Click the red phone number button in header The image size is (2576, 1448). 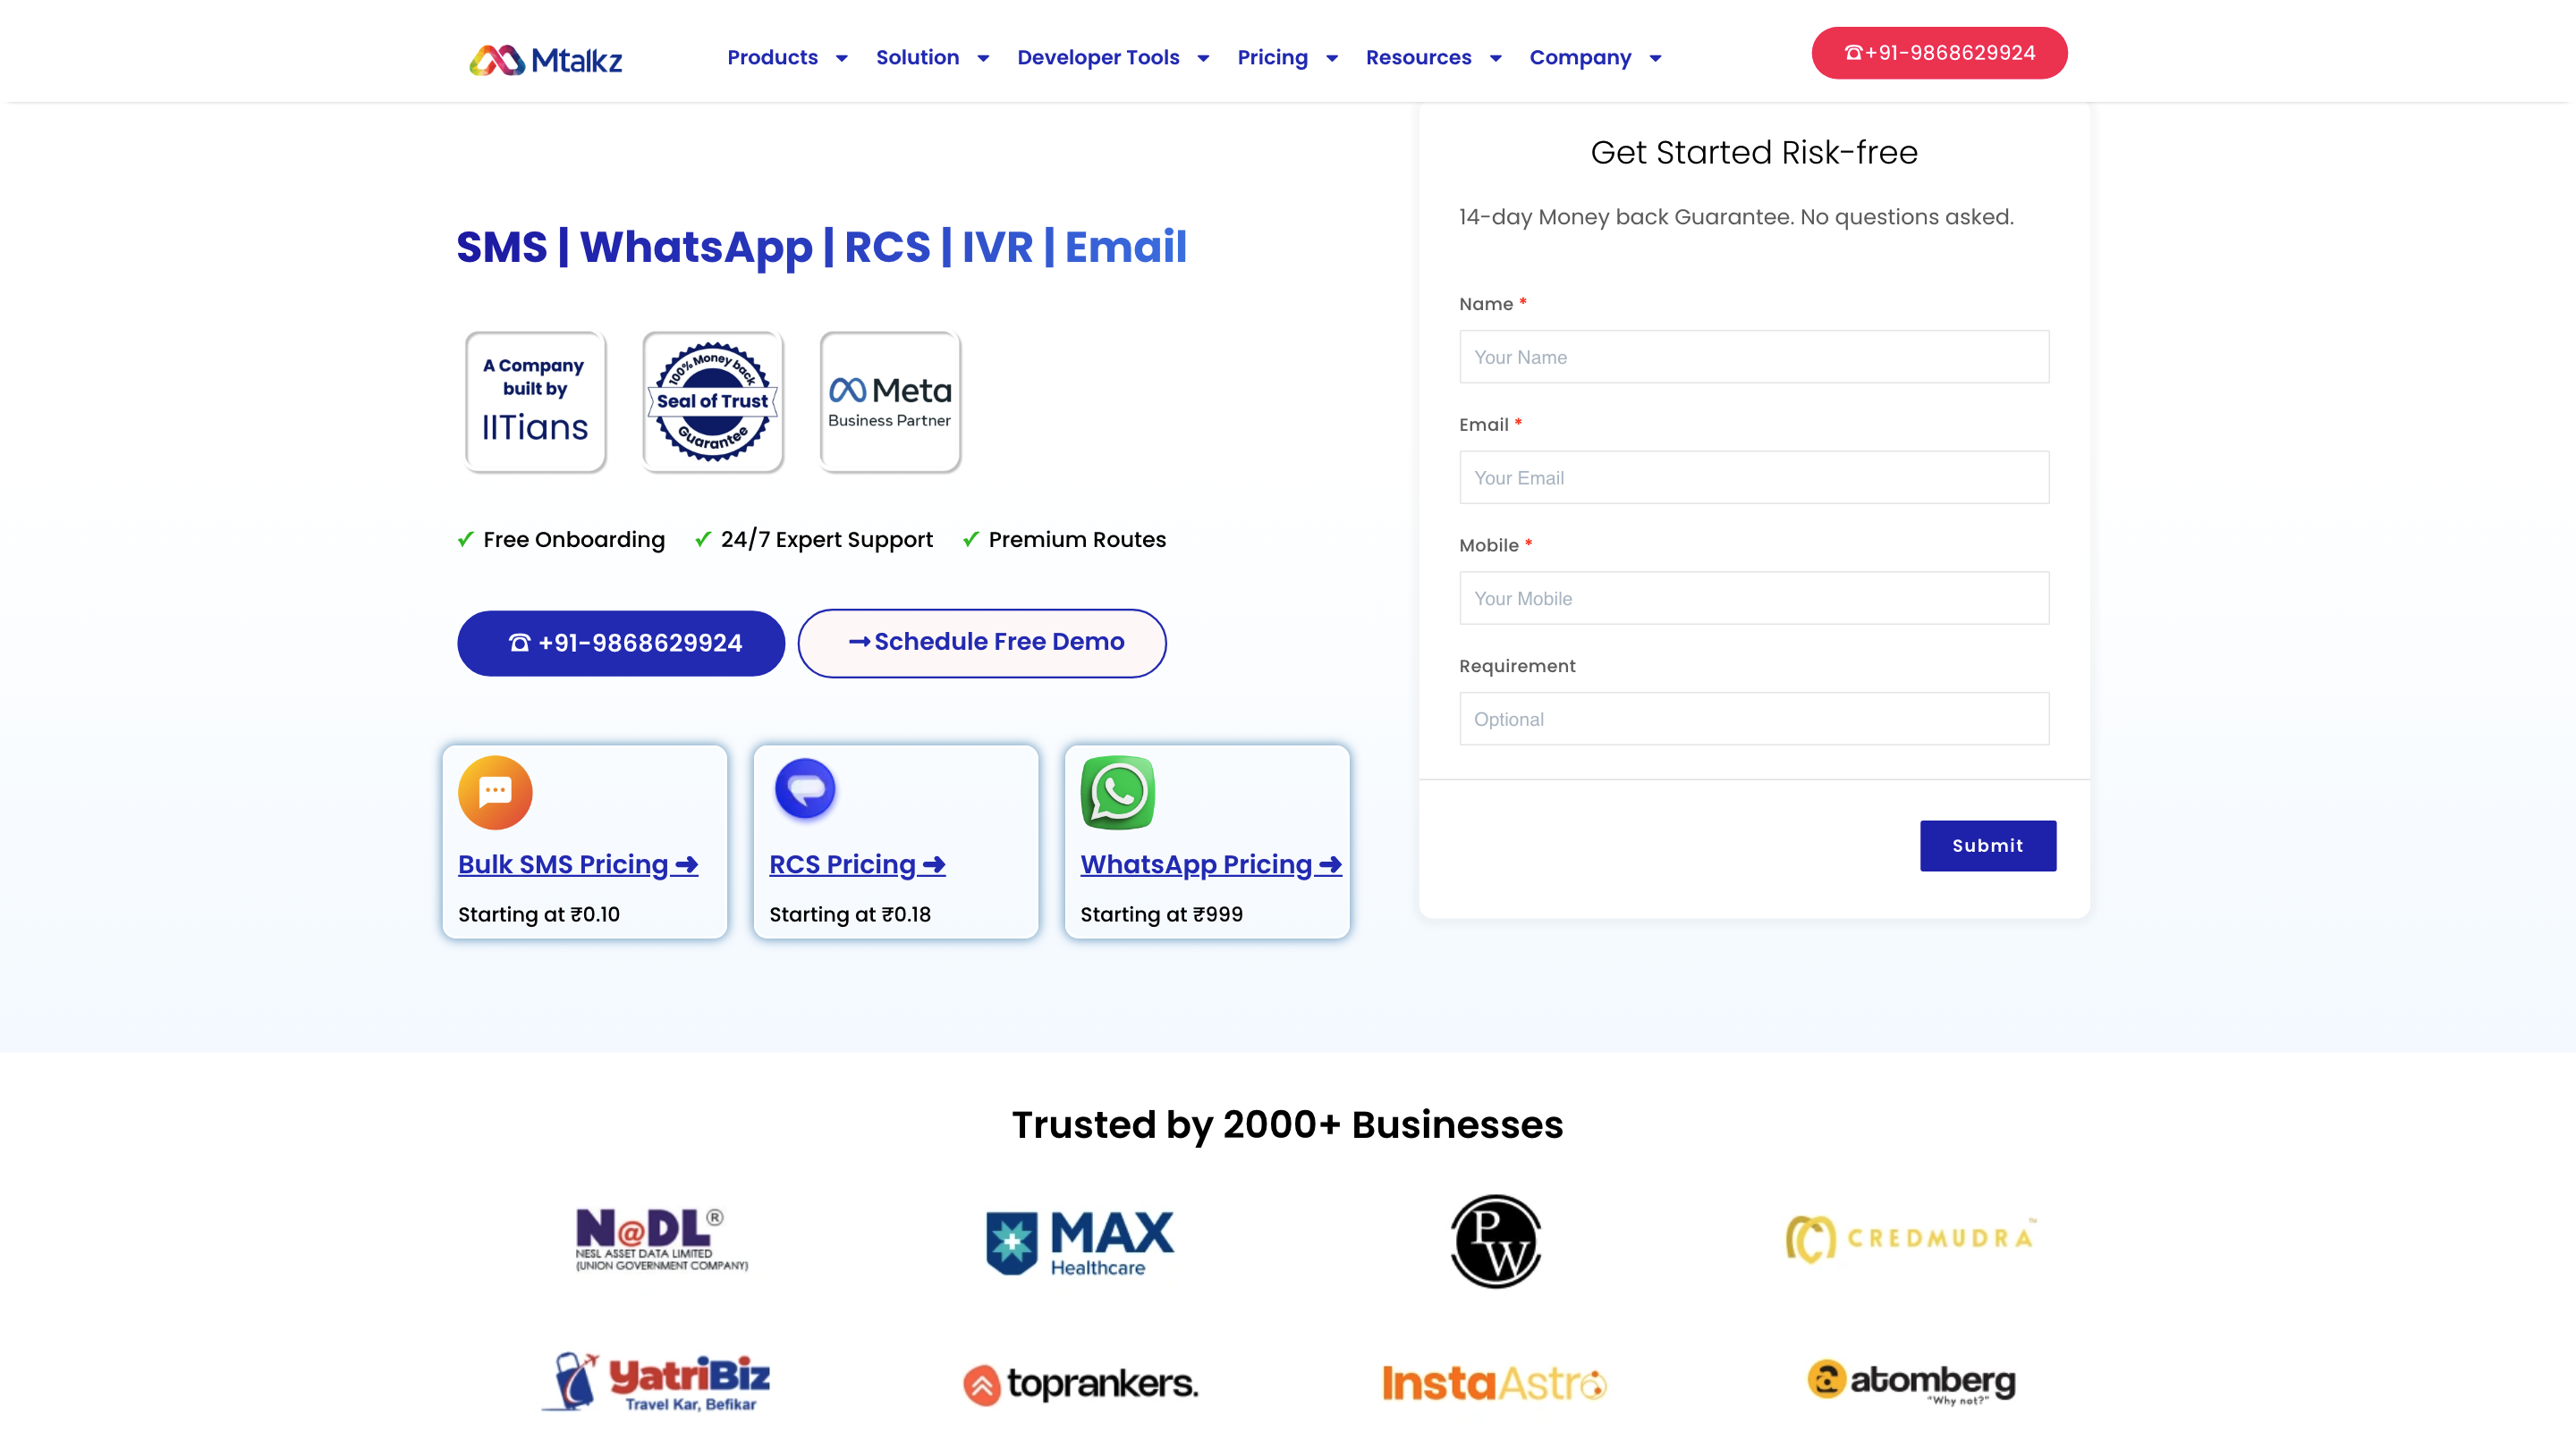click(x=1938, y=53)
